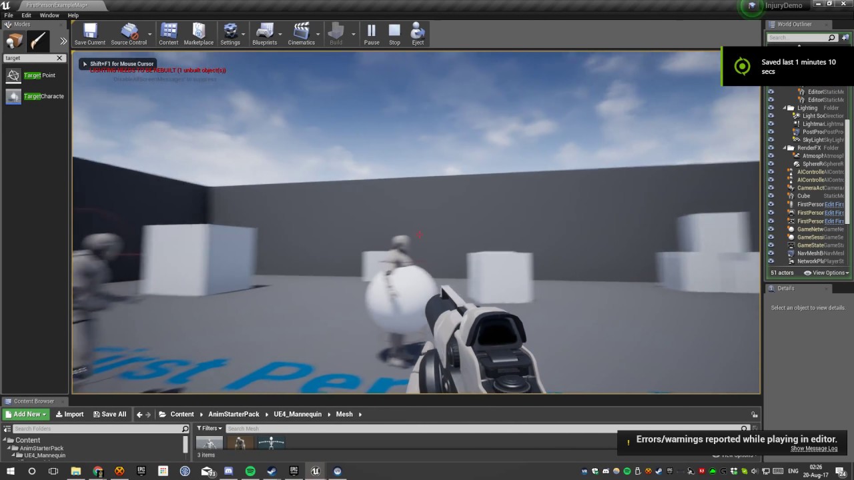Open World Outliner View Options dropdown
Image resolution: width=854 pixels, height=480 pixels.
(827, 273)
